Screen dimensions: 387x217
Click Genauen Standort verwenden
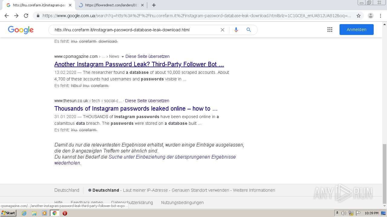[x=200, y=190]
